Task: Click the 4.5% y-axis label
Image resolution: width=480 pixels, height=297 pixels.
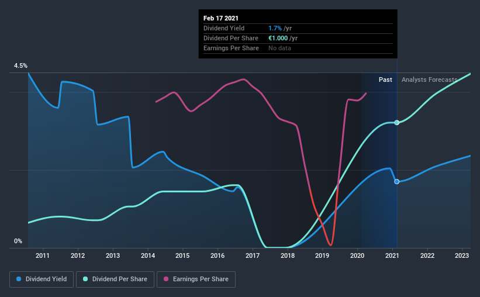Action: point(20,66)
